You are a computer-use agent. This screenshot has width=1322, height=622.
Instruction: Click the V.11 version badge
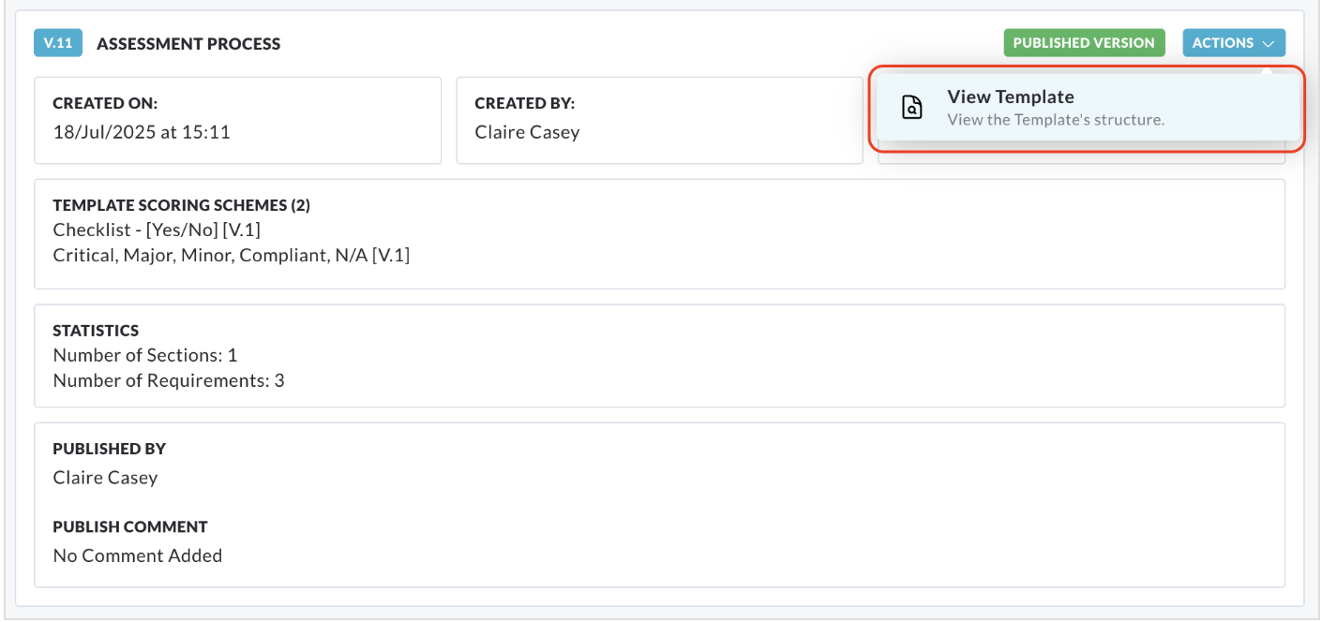pos(58,43)
